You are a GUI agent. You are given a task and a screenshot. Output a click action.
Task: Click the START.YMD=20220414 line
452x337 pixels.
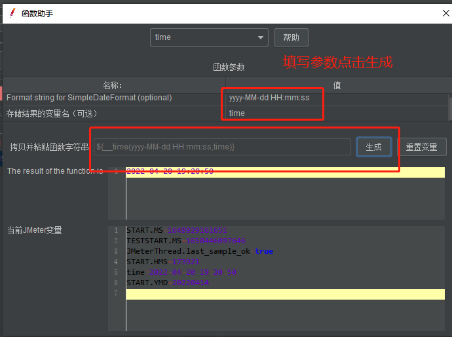click(x=168, y=283)
